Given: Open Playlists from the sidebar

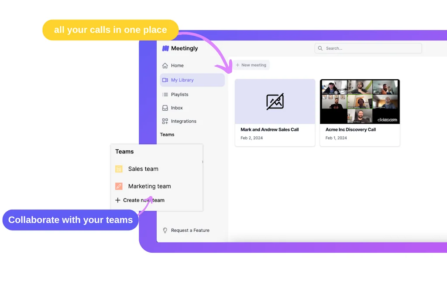Looking at the screenshot, I should [193, 95].
